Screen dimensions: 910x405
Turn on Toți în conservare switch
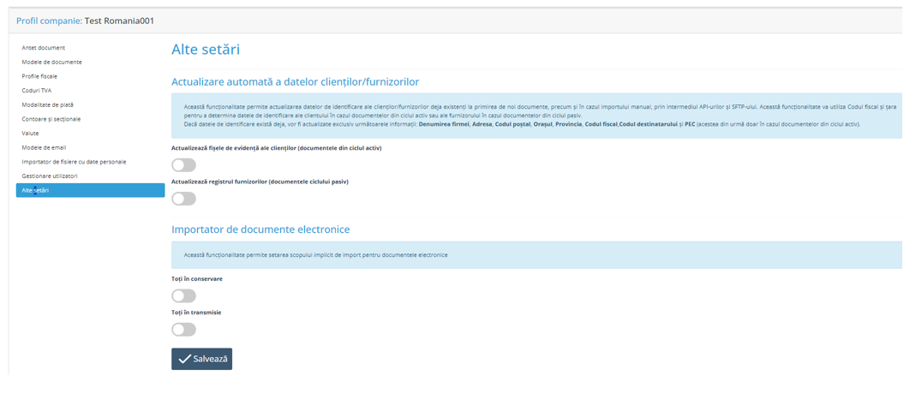(183, 295)
